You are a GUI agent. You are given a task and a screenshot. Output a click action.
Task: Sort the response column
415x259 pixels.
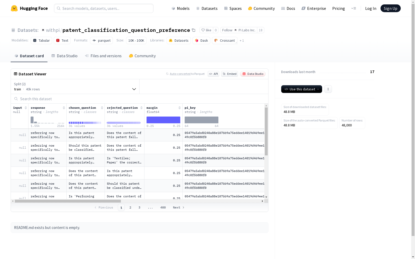64,108
